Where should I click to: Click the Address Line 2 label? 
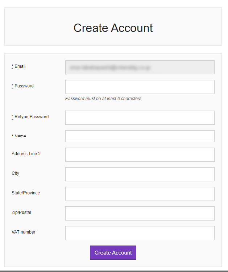26,154
